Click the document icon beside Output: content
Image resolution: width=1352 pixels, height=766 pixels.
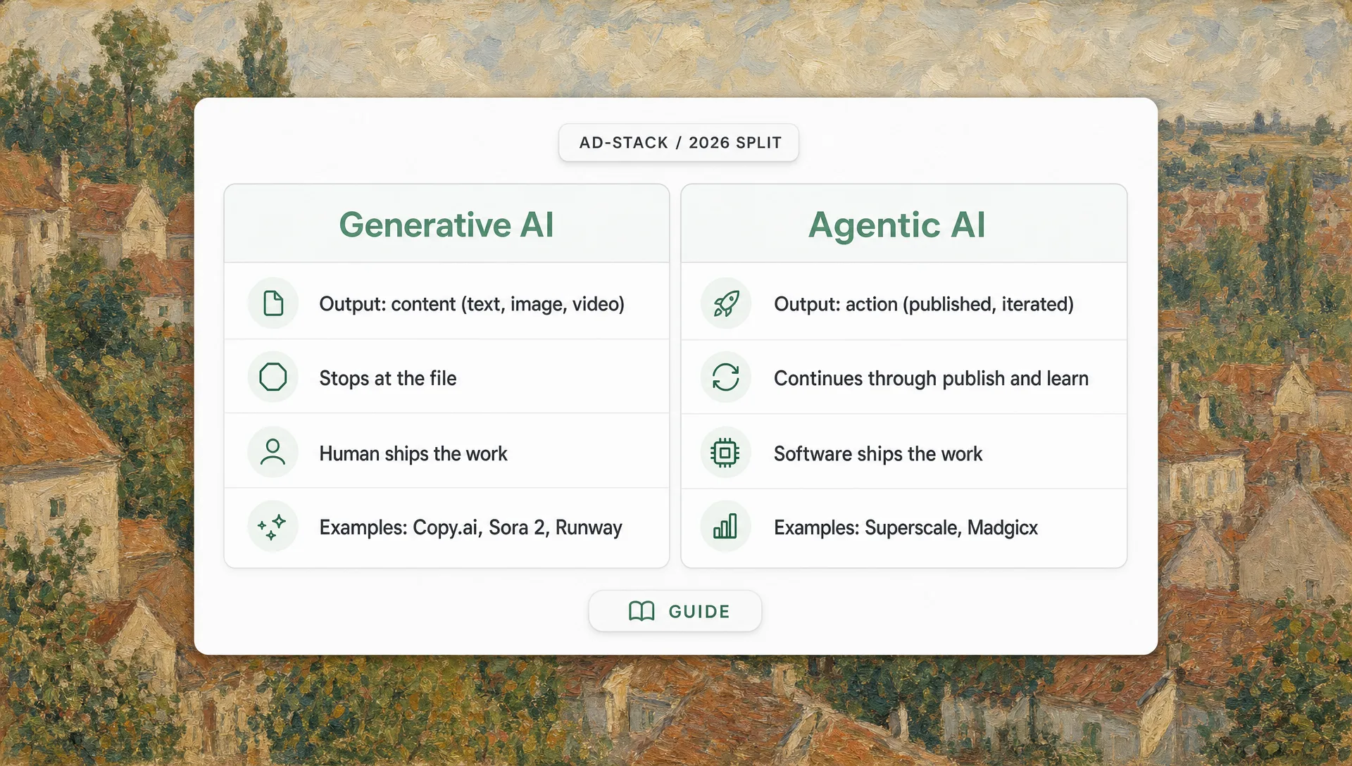coord(273,303)
